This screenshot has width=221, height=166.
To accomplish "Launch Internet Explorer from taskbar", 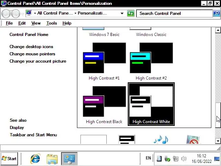I will click(35, 159).
